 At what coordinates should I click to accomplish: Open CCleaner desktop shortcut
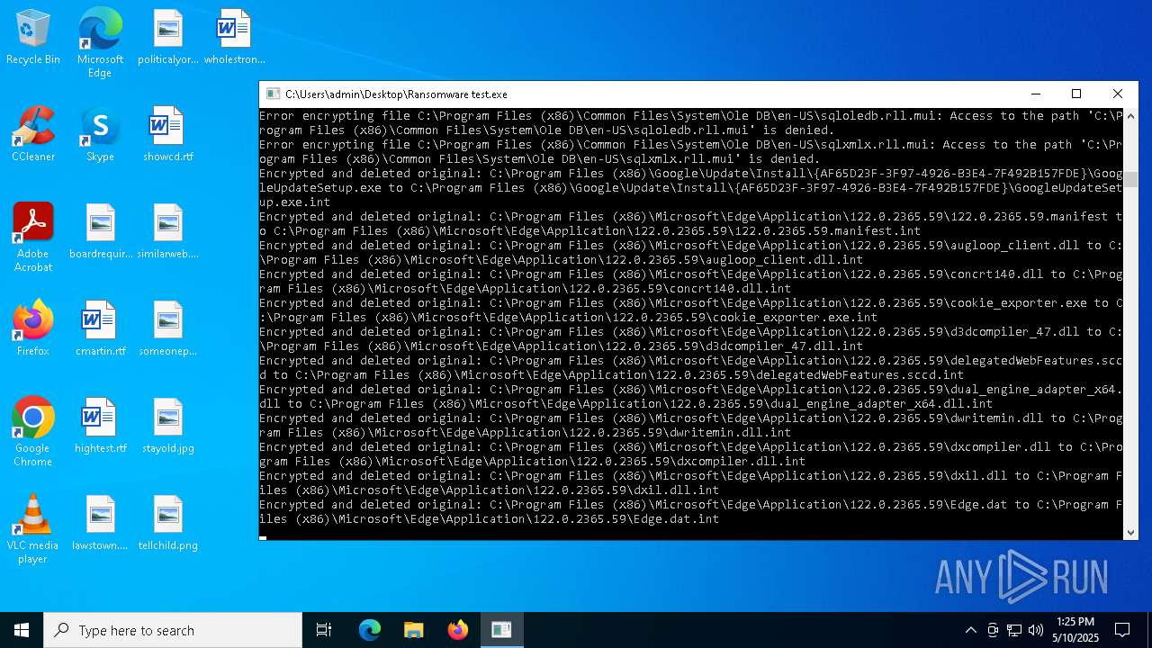(33, 135)
